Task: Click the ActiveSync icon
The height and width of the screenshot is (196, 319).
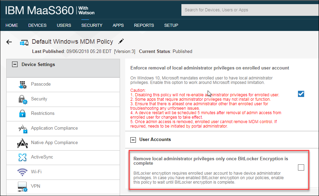Action: click(x=22, y=157)
